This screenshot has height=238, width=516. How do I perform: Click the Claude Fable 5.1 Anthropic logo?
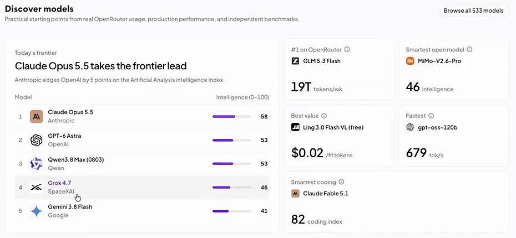[295, 193]
